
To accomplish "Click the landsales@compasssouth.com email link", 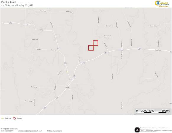I will pyautogui.click(x=30, y=131).
